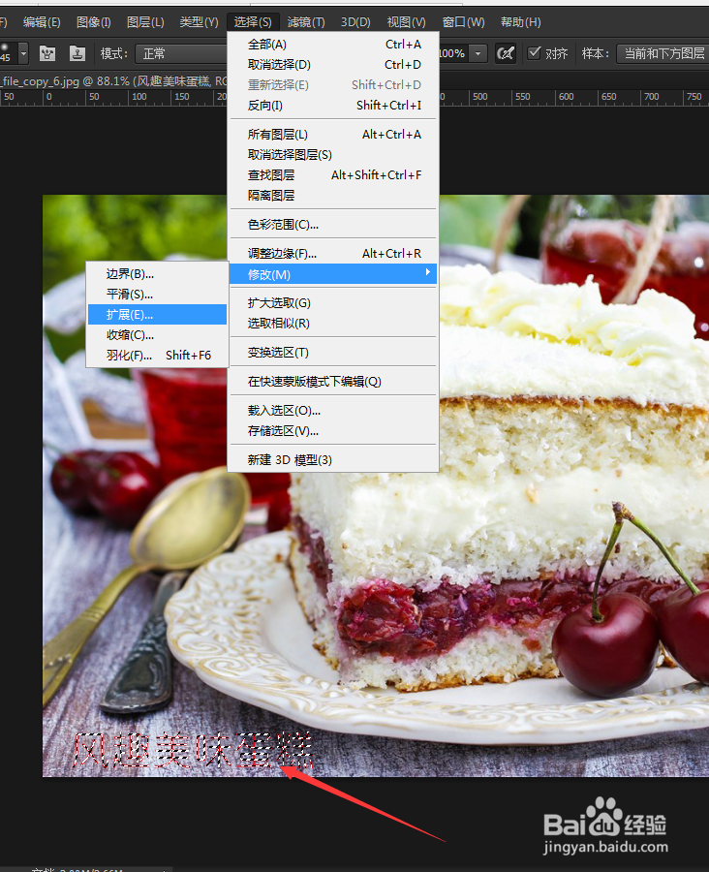
Task: Select 收缩(C)... in submenu
Action: (x=157, y=335)
